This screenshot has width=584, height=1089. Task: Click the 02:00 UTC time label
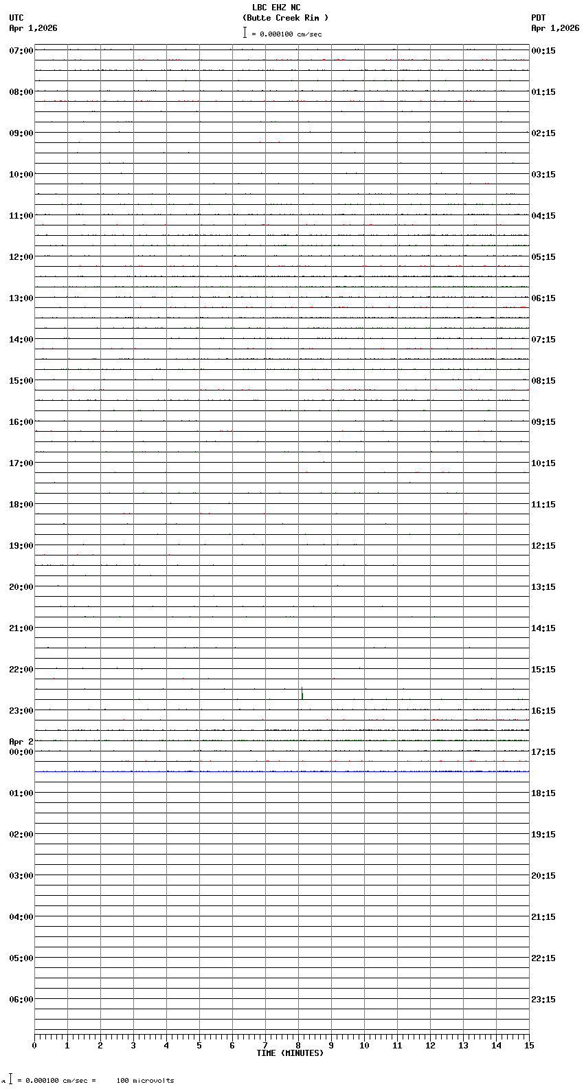[21, 835]
